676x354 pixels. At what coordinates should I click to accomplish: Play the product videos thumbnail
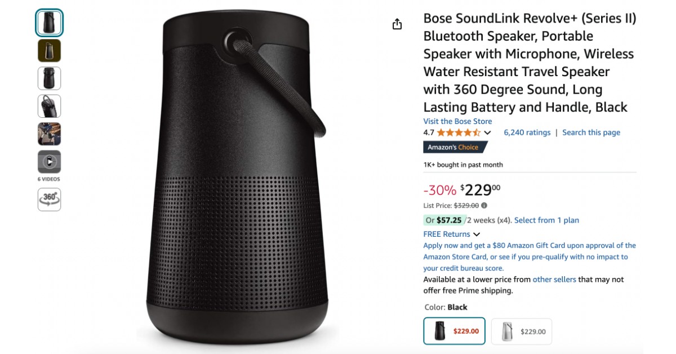pos(50,162)
